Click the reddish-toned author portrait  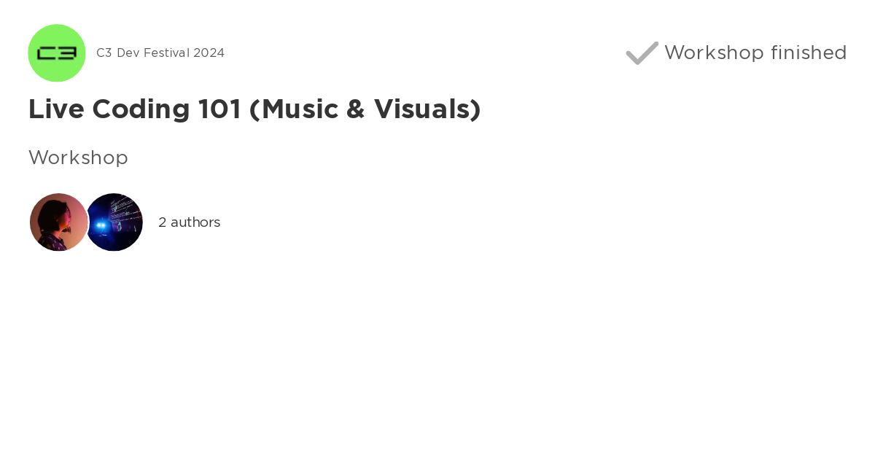tap(57, 222)
